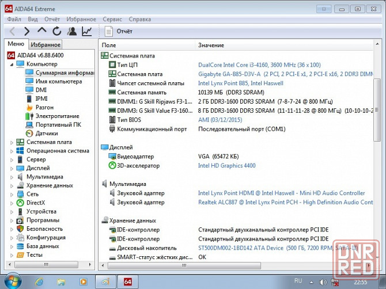Expand the Операционная система node
This screenshot has width=386, height=289.
(x=12, y=151)
